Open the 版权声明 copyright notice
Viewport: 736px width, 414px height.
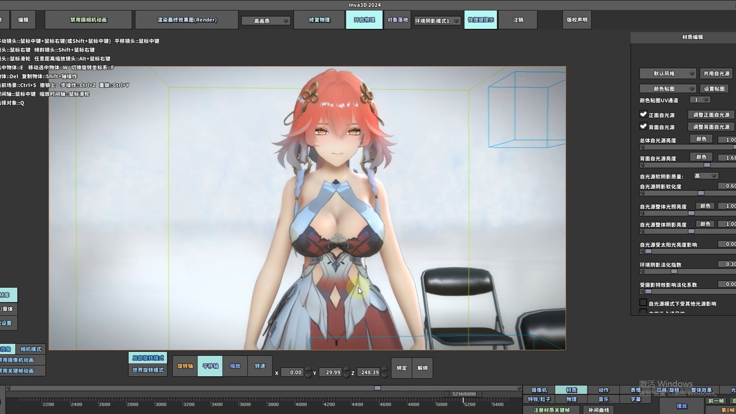[577, 20]
